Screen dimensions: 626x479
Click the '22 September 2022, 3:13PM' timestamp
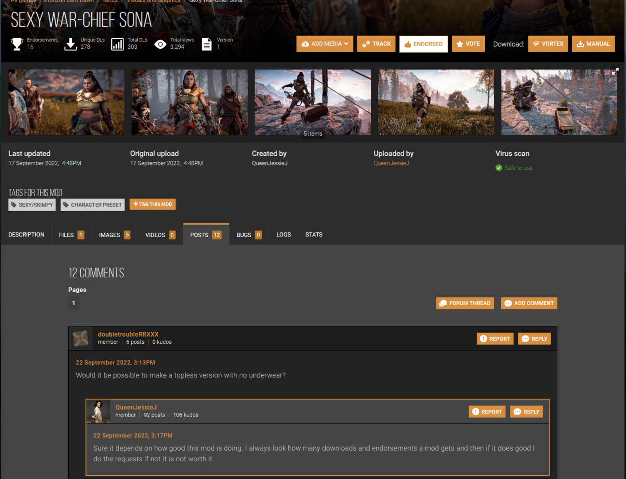tap(115, 362)
